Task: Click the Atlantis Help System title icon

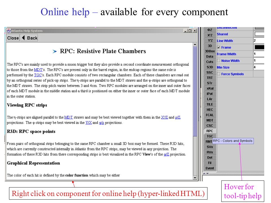Action: point(9,31)
